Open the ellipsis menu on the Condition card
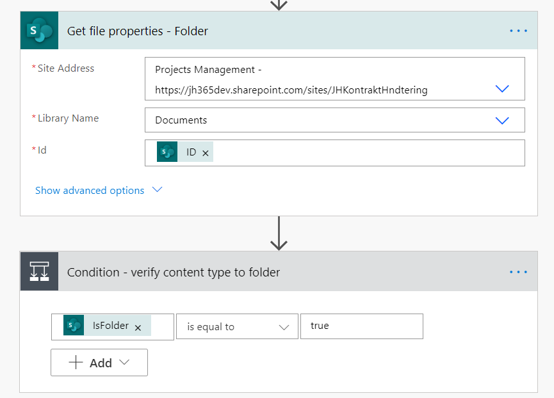 [518, 271]
